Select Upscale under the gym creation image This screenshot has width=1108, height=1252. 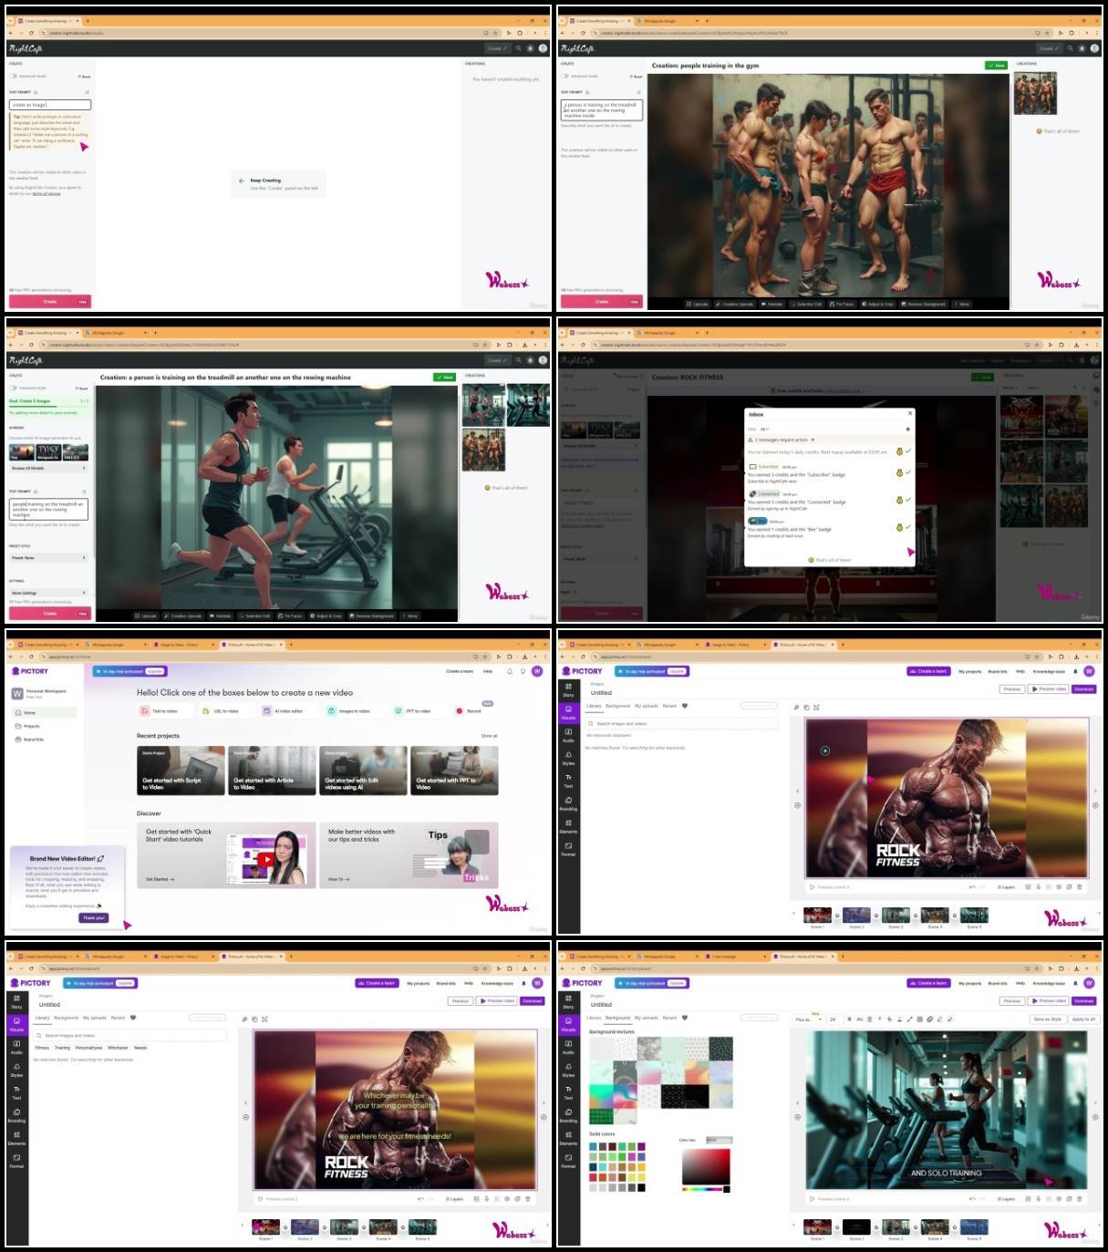(698, 304)
